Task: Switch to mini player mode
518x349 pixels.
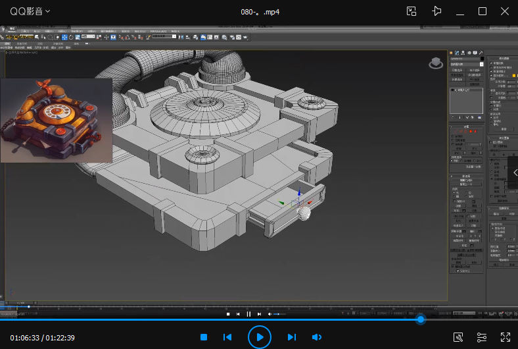Action: tap(412, 11)
